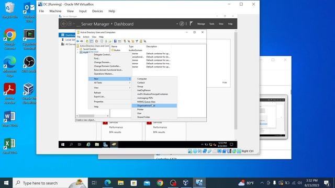Viewport: 335px width, 188px height.
Task: Click the Help book icon in ADUC toolbar
Action: click(x=115, y=41)
